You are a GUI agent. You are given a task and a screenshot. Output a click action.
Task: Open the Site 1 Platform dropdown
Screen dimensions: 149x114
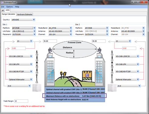click(35, 28)
